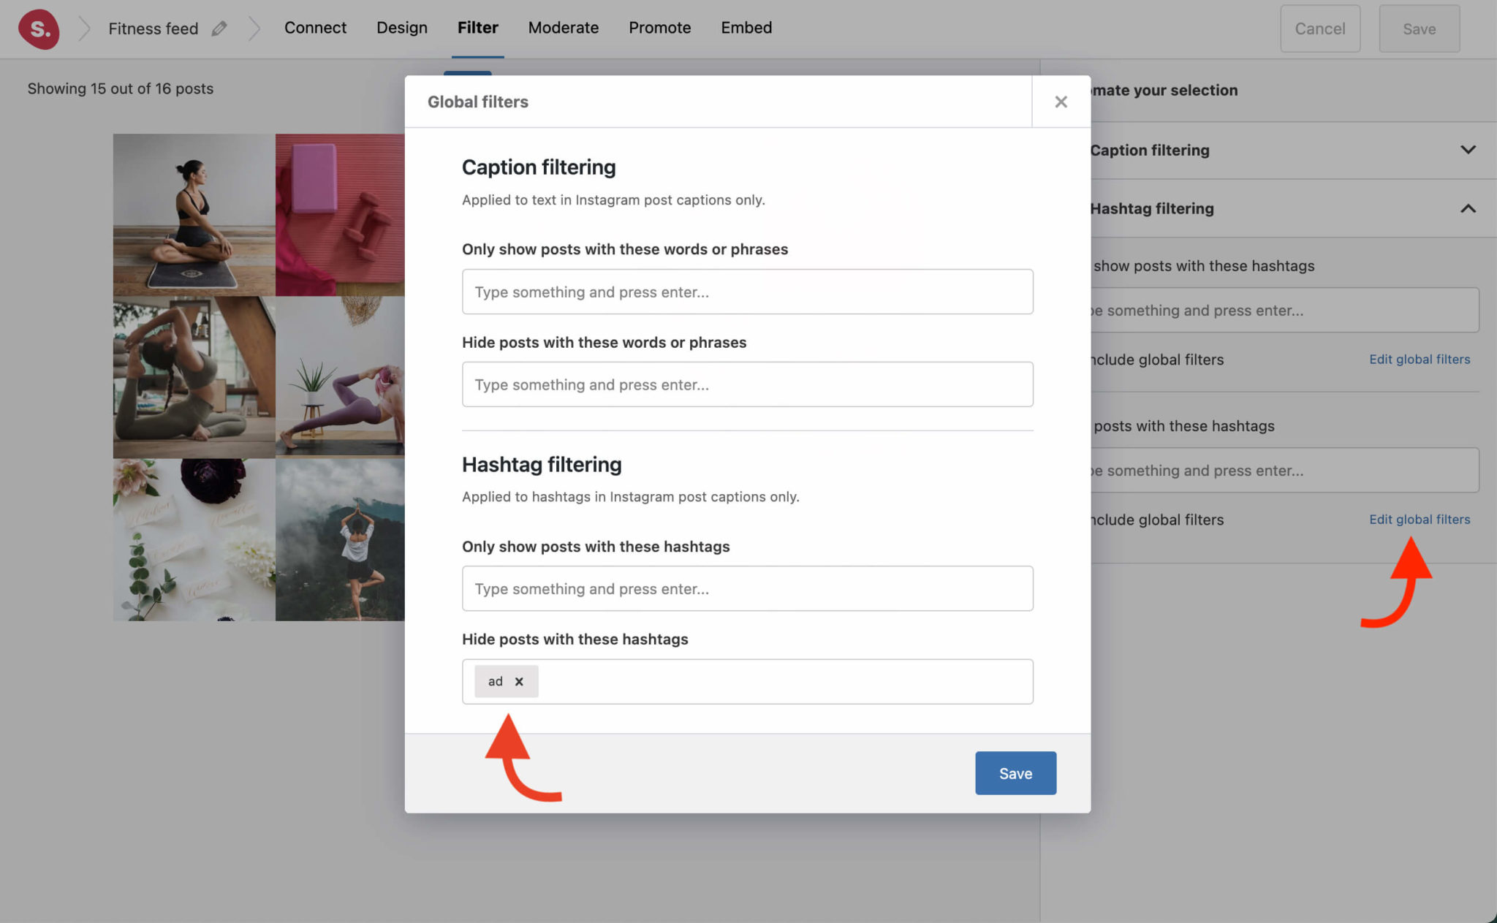
Task: Switch to the Moderate tab
Action: point(563,28)
